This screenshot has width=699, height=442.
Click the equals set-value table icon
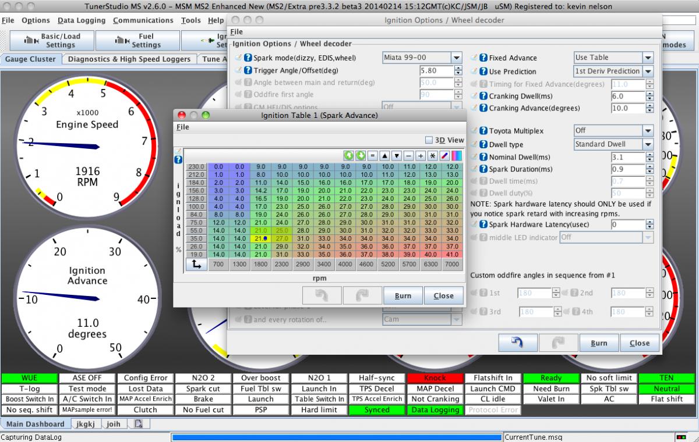[373, 156]
